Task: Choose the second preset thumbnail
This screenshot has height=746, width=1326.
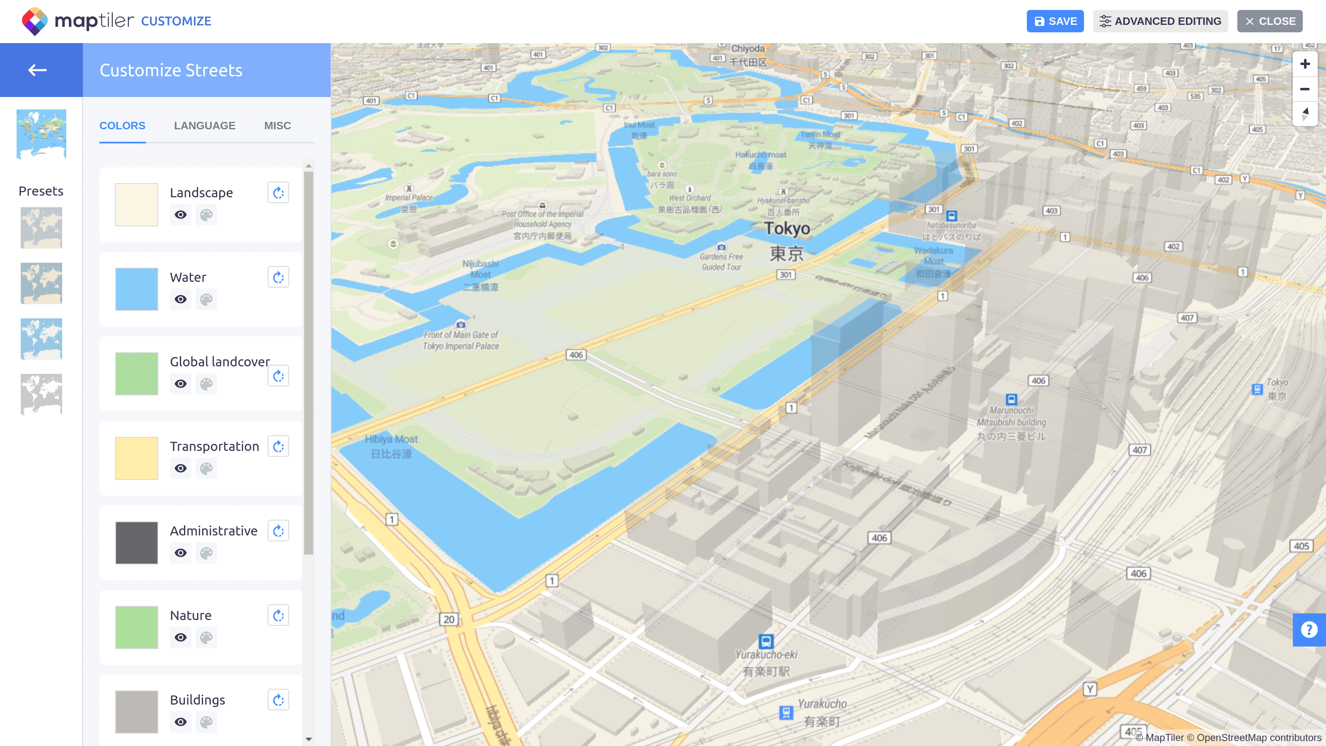Action: coord(41,283)
